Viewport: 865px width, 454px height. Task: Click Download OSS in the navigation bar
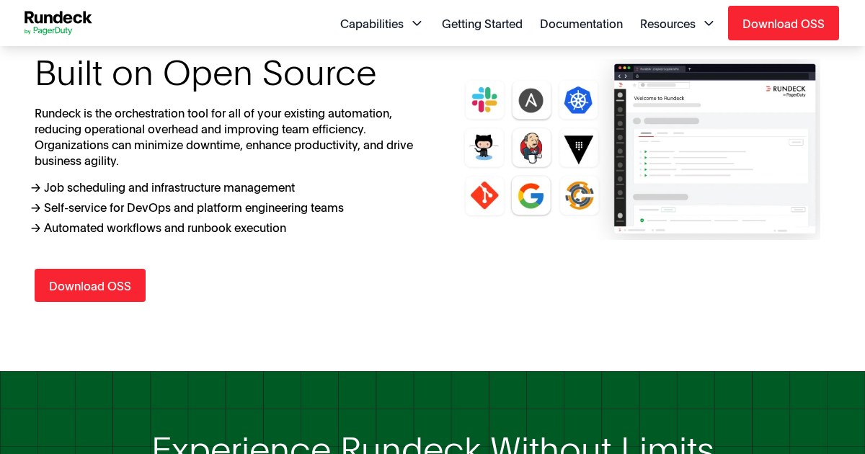(x=784, y=23)
